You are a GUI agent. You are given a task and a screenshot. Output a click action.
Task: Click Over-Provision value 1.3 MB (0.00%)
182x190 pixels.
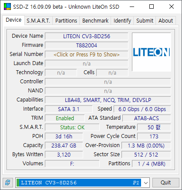[146, 146]
